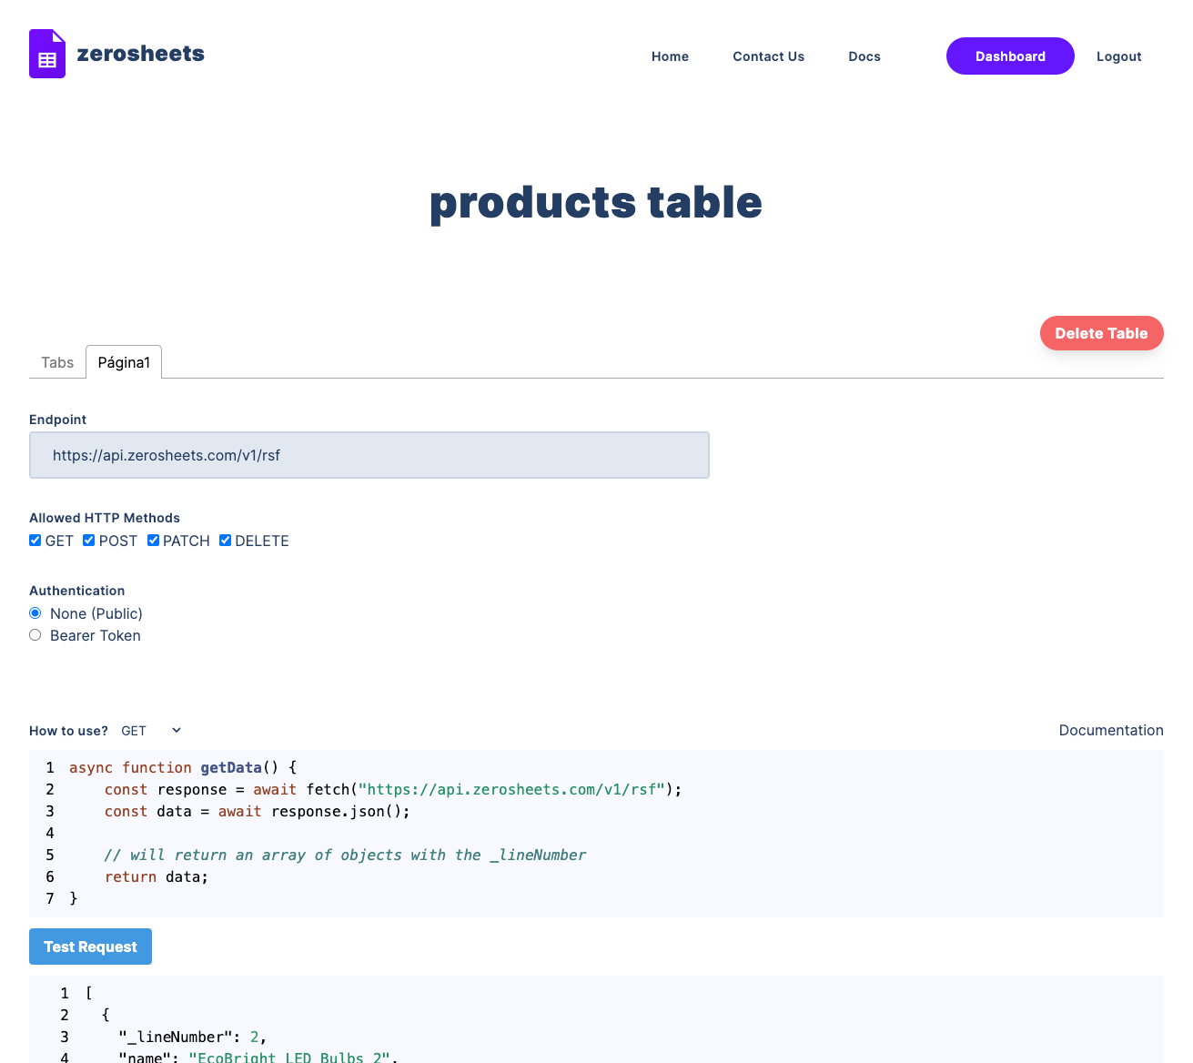The width and height of the screenshot is (1193, 1063).
Task: Click the "Allowed HTTP Methods" label
Action: [105, 518]
